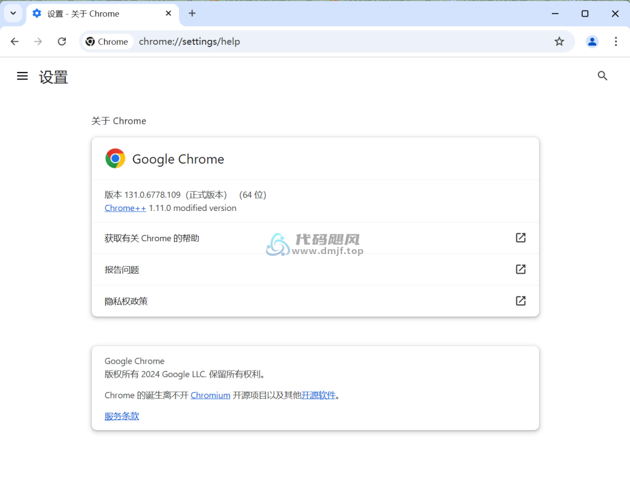The image size is (630, 489).
Task: Open the profile avatar menu
Action: 592,41
